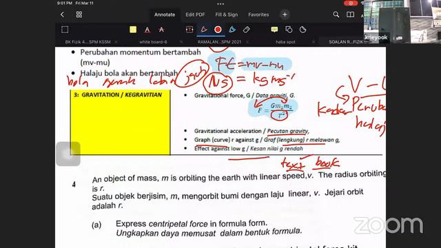Open the SOALAN R...FIZIK document tab
This screenshot has width=441, height=248.
tap(347, 42)
